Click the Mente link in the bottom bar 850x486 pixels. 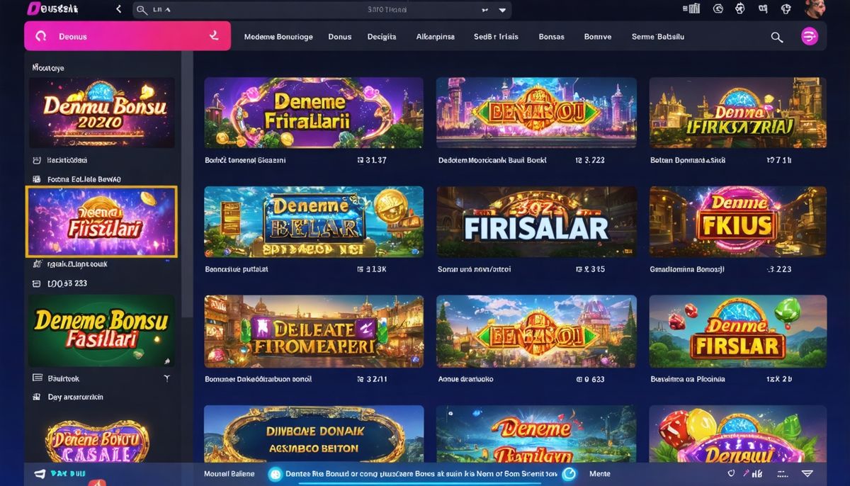click(600, 474)
